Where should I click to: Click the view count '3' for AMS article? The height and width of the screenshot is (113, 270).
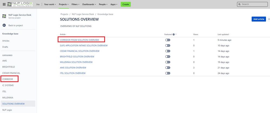(x=194, y=68)
